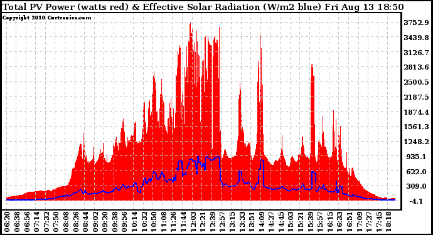Click the y-axis value 1874.4

click(x=416, y=112)
